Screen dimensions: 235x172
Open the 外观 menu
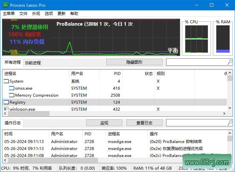point(36,14)
